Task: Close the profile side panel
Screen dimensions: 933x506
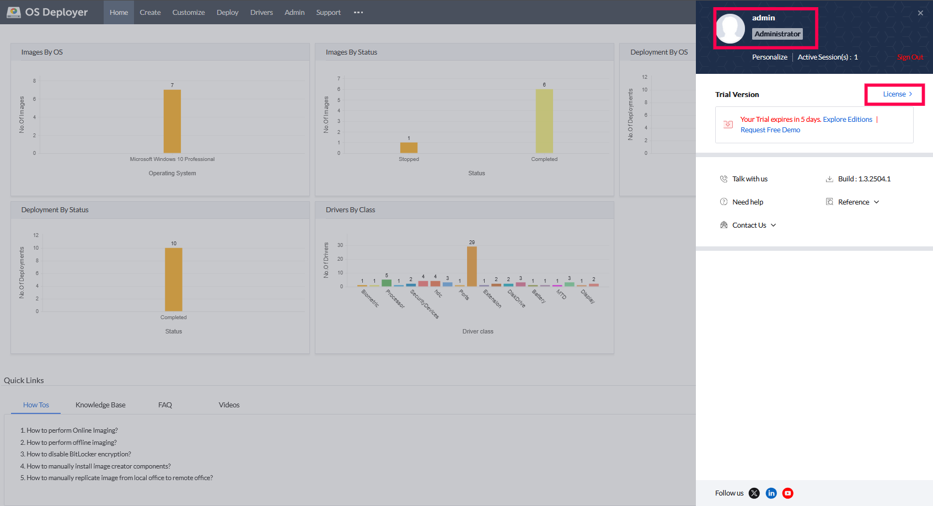Action: tap(920, 13)
